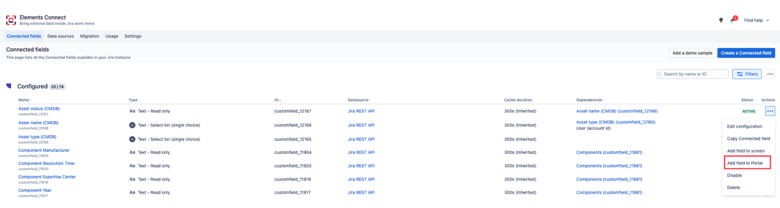The height and width of the screenshot is (208, 780).
Task: Select Delete from the actions menu
Action: 733,187
